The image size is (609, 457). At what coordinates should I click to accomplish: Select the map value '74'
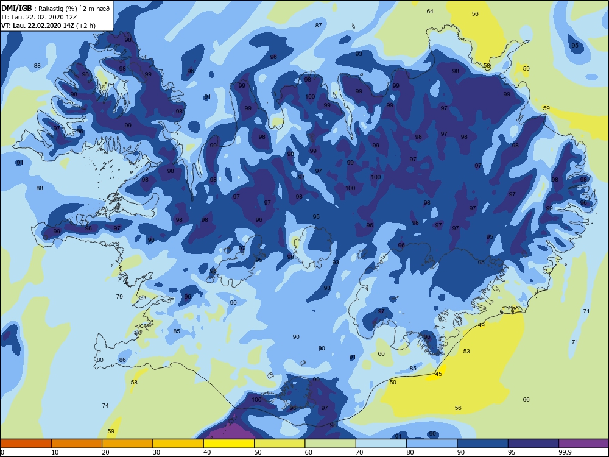(x=105, y=406)
